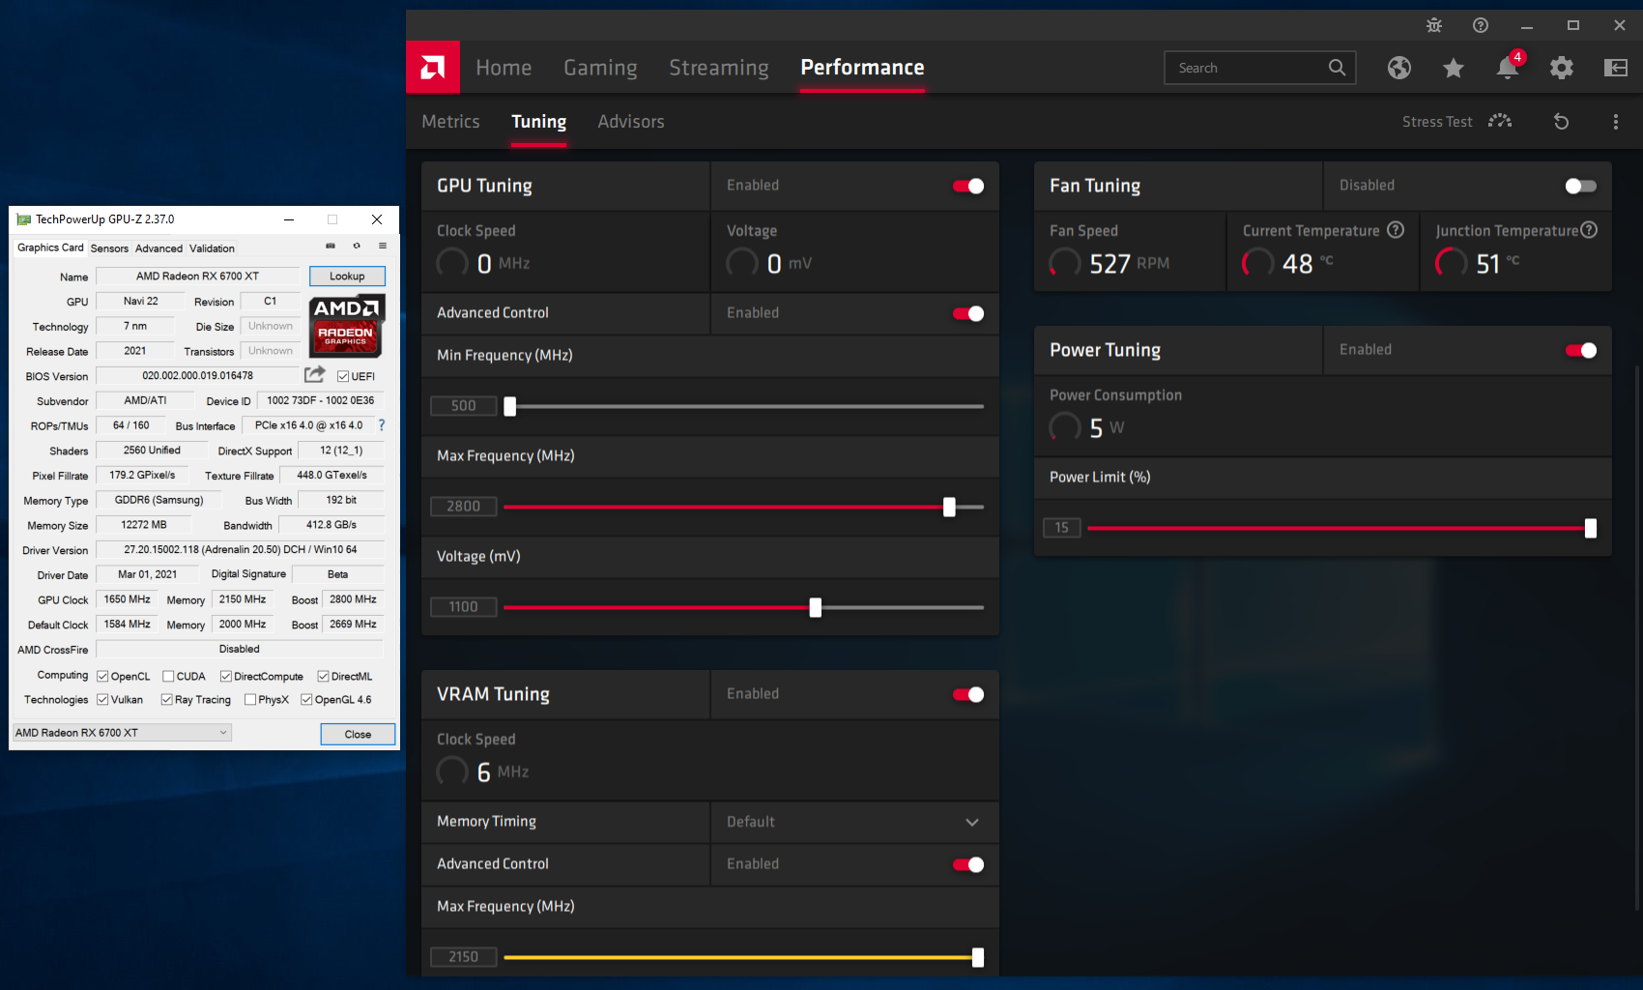
Task: Switch to the Advisors sub-tab
Action: (631, 122)
